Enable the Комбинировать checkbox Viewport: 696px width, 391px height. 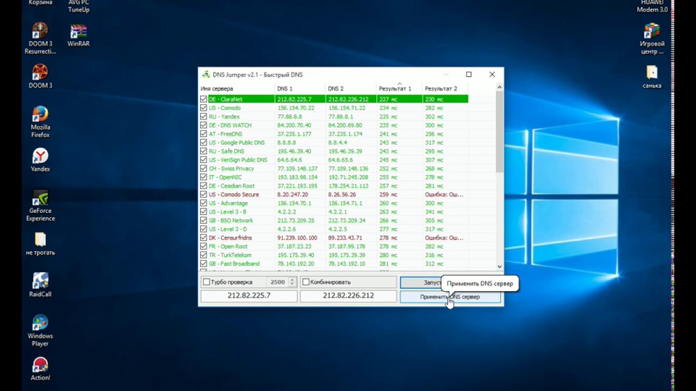tap(306, 282)
